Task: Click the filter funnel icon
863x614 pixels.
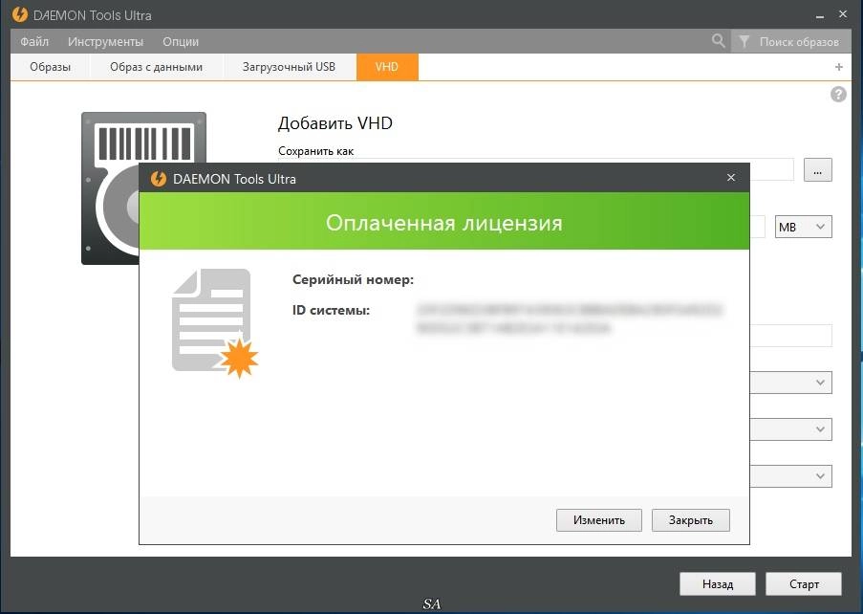Action: [744, 41]
